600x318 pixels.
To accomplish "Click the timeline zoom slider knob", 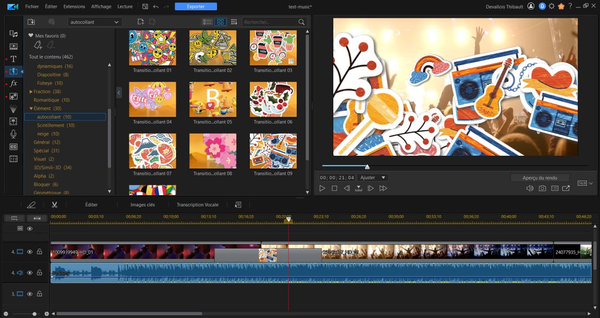I will click(x=34, y=314).
